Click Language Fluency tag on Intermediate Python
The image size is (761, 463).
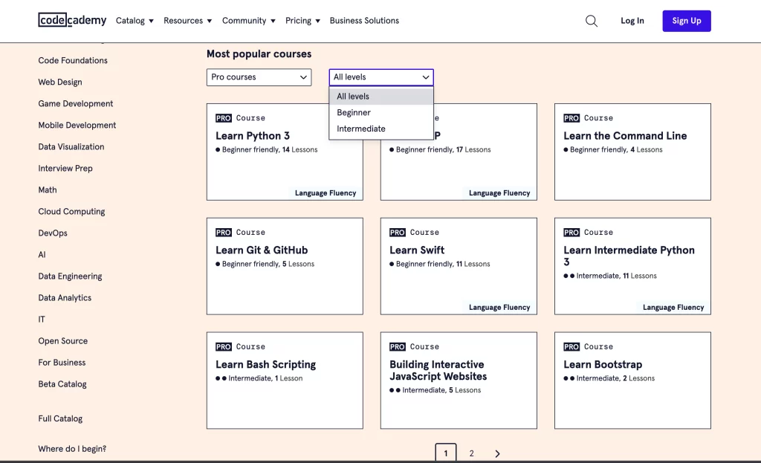(x=673, y=307)
